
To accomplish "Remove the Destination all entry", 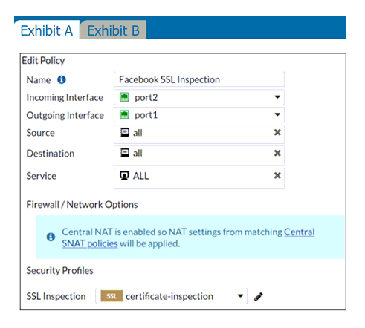I will 277,153.
